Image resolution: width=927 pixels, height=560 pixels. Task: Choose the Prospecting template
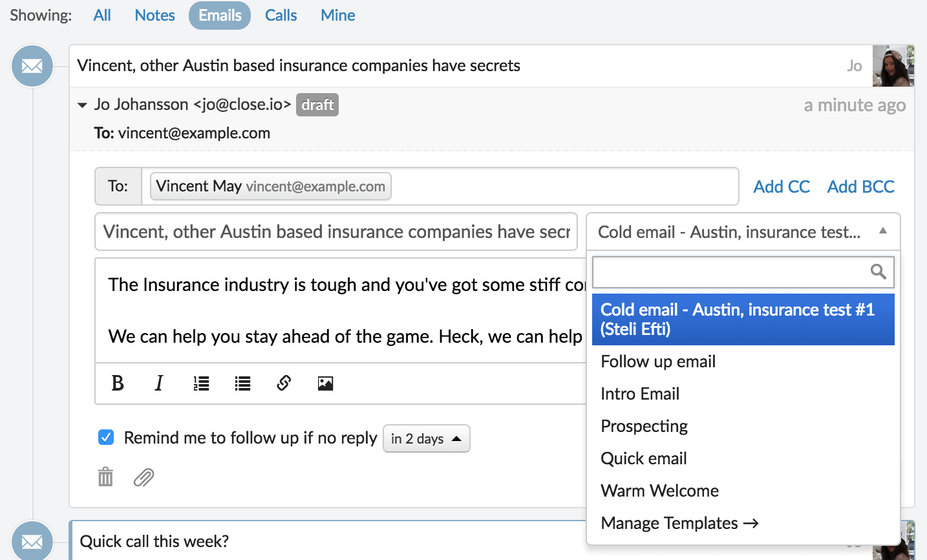pos(743,426)
